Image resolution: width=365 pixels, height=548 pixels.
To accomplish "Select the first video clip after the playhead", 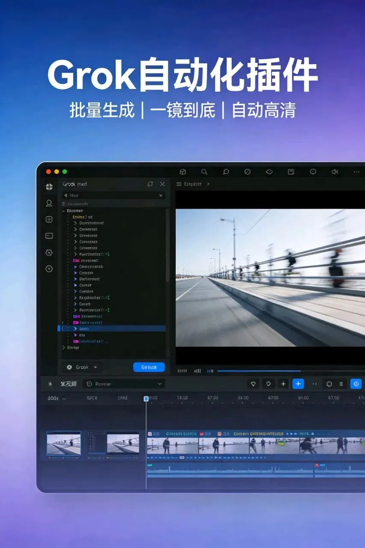I will click(x=172, y=445).
